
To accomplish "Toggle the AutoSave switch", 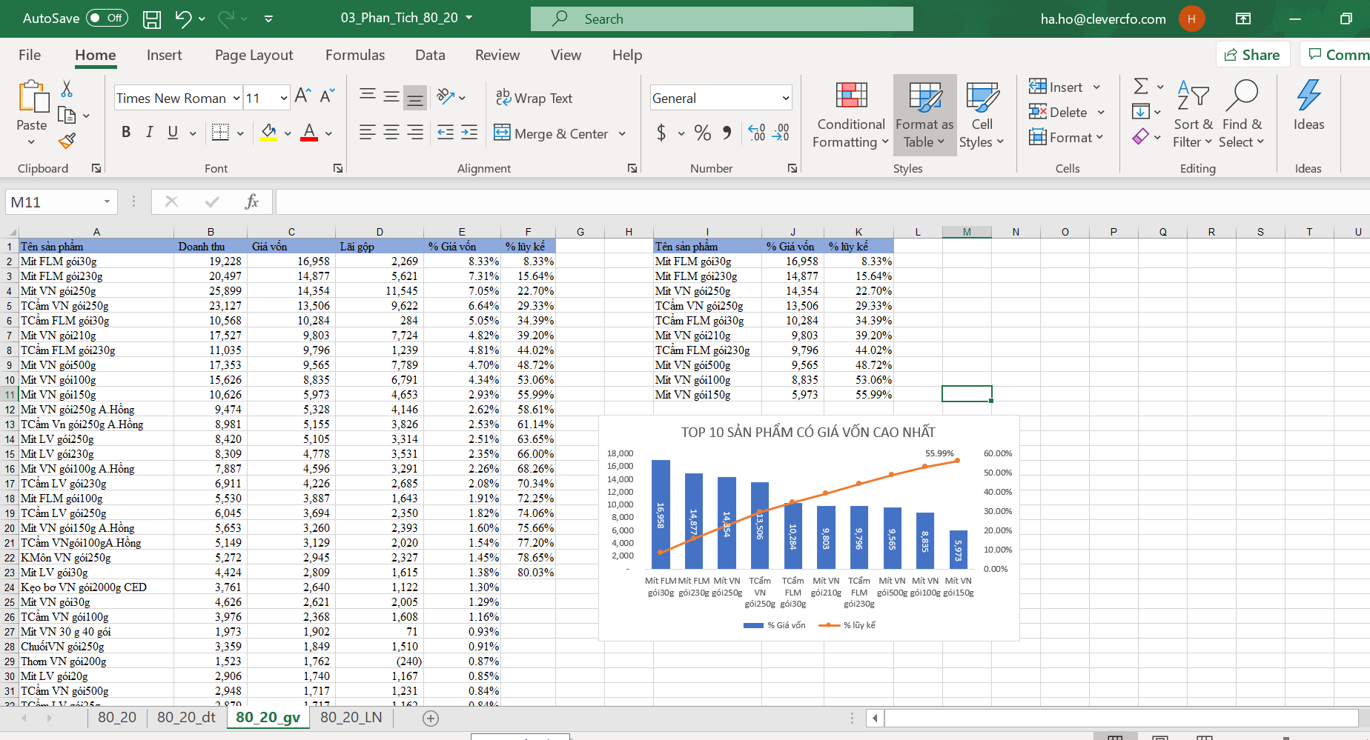I will click(107, 19).
